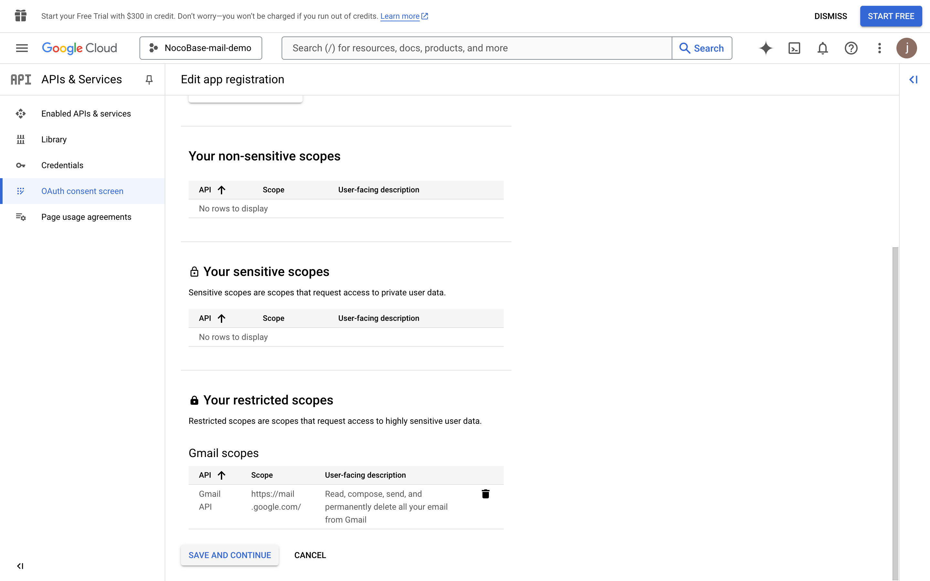
Task: Pin APIs & Services with pin icon
Action: pos(149,79)
